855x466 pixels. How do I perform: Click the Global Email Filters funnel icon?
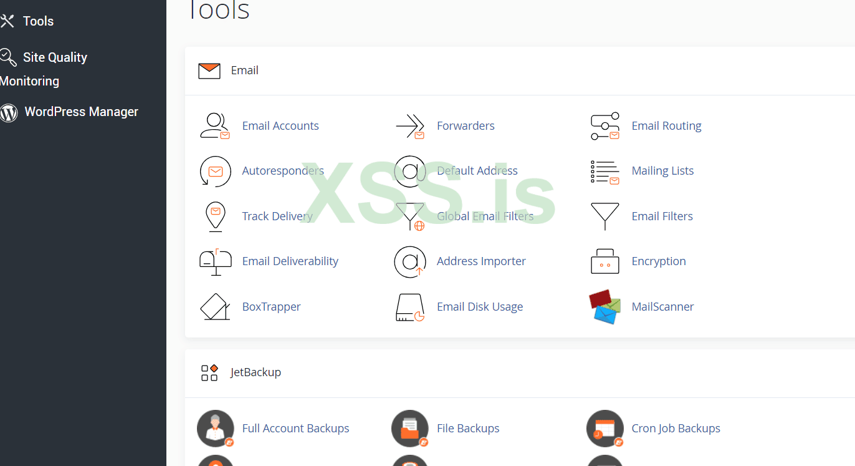[410, 216]
